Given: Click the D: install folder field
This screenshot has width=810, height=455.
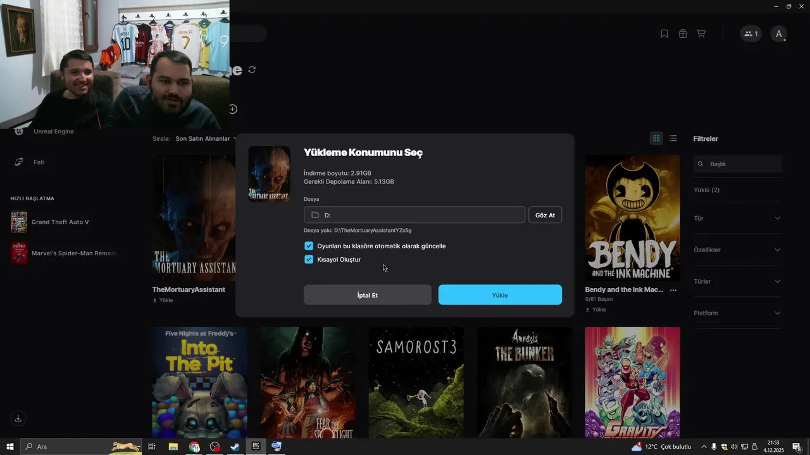Looking at the screenshot, I should coord(414,215).
